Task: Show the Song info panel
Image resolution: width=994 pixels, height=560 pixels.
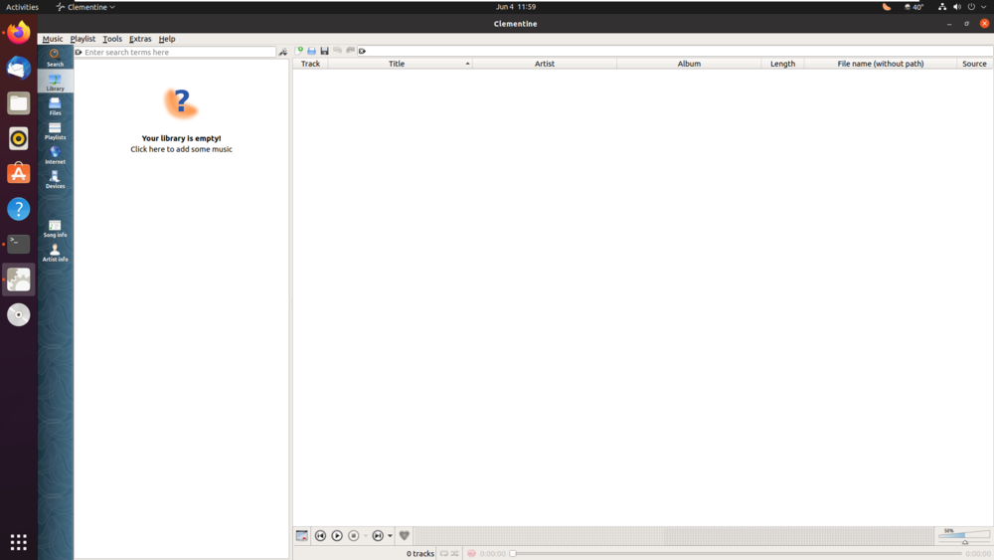Action: pos(55,229)
